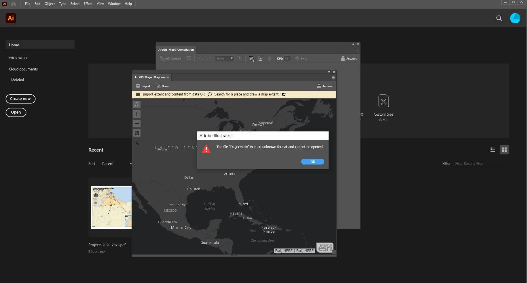This screenshot has height=283, width=527.
Task: Collapse the Compilation panel with double arrows
Action: tap(352, 44)
